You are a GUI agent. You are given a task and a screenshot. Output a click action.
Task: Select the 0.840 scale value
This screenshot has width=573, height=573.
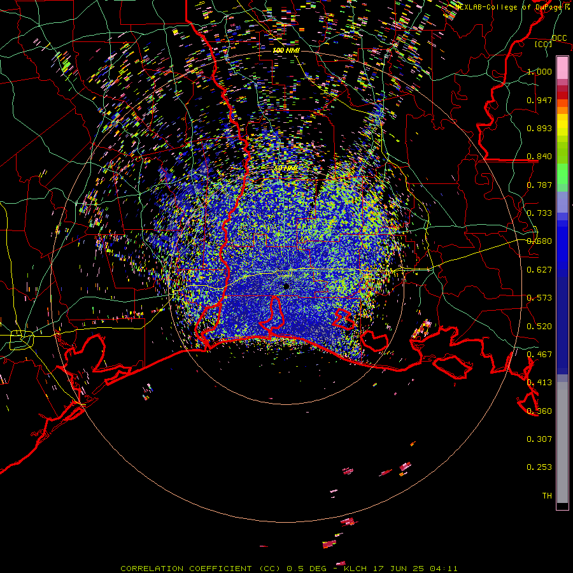pyautogui.click(x=539, y=157)
